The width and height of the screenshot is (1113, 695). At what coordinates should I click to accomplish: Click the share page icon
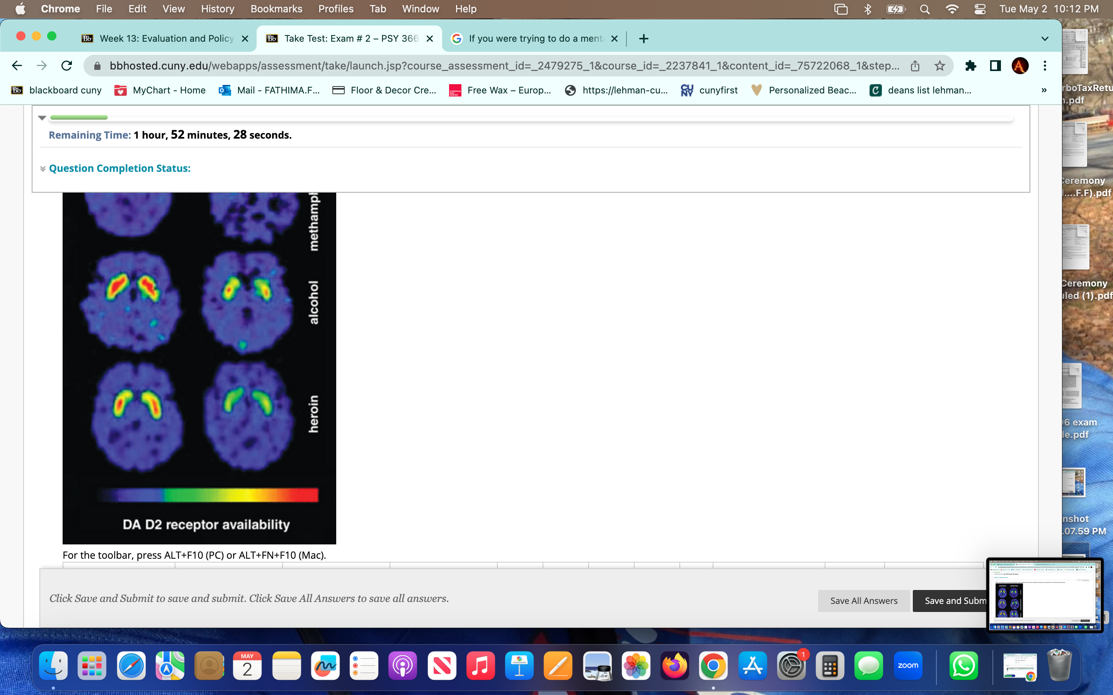pos(915,66)
